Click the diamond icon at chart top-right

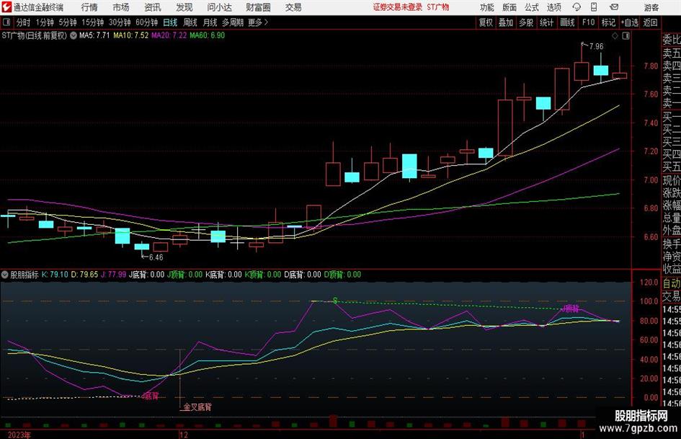[614, 35]
